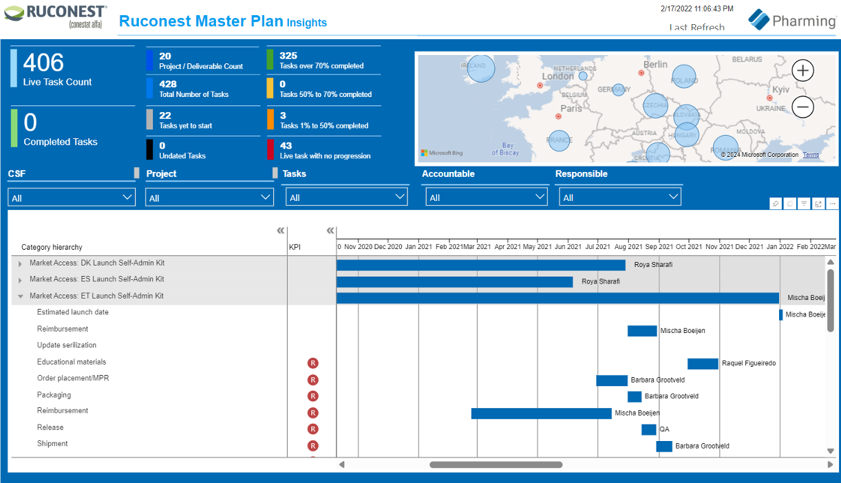Click the red R KPI icon for Educational materials

pos(313,363)
